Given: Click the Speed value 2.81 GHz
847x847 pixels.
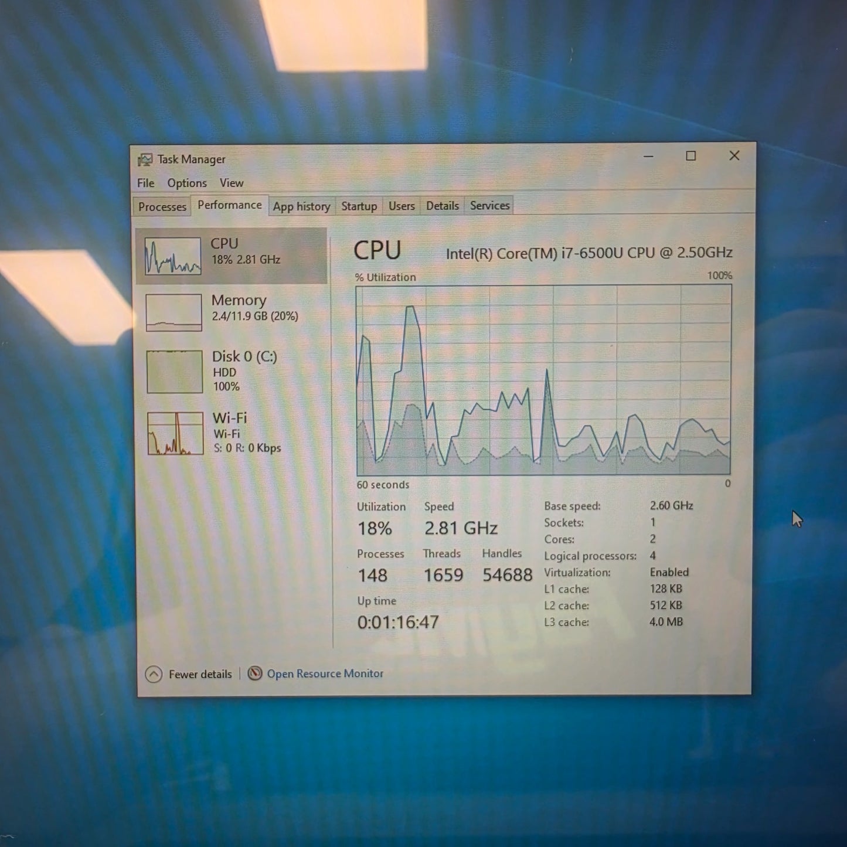Looking at the screenshot, I should tap(461, 528).
